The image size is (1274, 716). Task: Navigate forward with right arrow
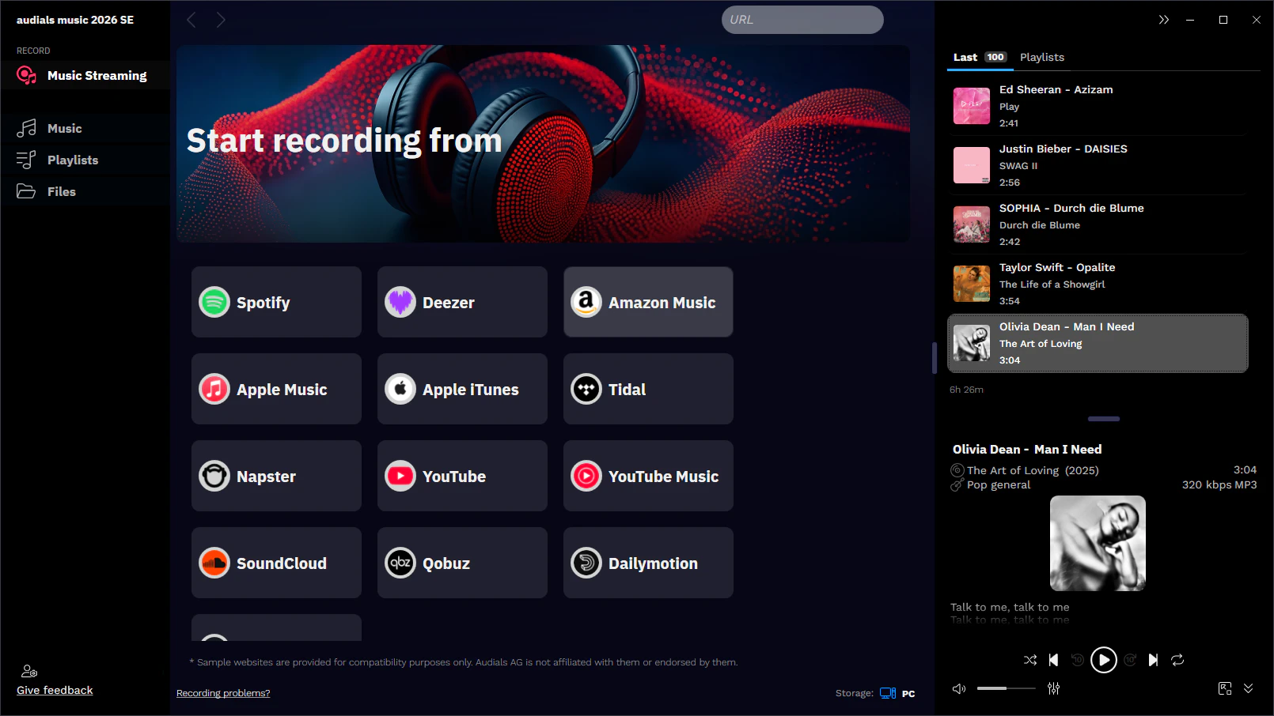pos(221,20)
